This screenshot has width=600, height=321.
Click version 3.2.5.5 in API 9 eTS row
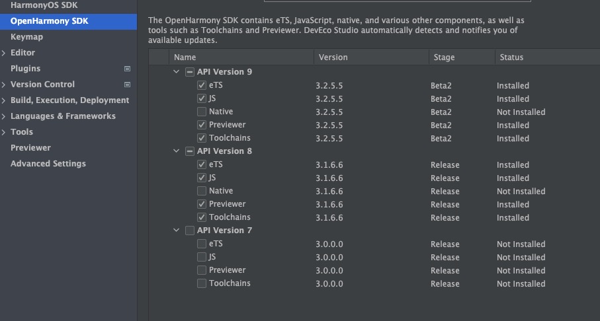329,86
